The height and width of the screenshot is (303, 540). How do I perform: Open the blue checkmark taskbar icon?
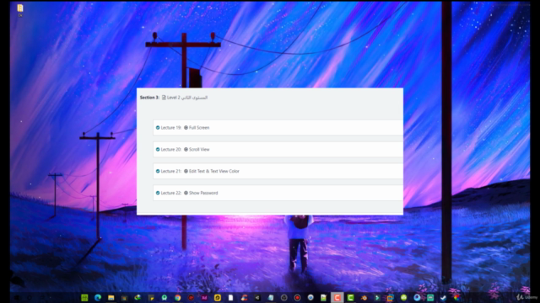(444, 297)
